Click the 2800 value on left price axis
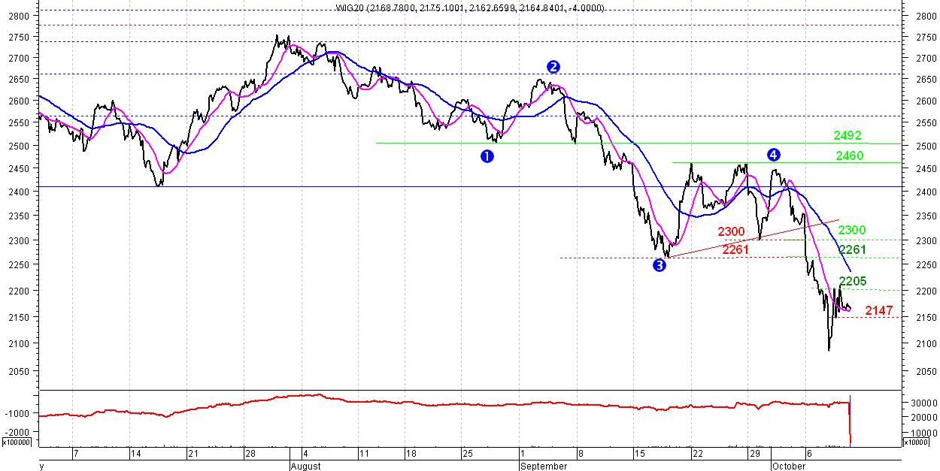Image resolution: width=940 pixels, height=471 pixels. coord(20,16)
